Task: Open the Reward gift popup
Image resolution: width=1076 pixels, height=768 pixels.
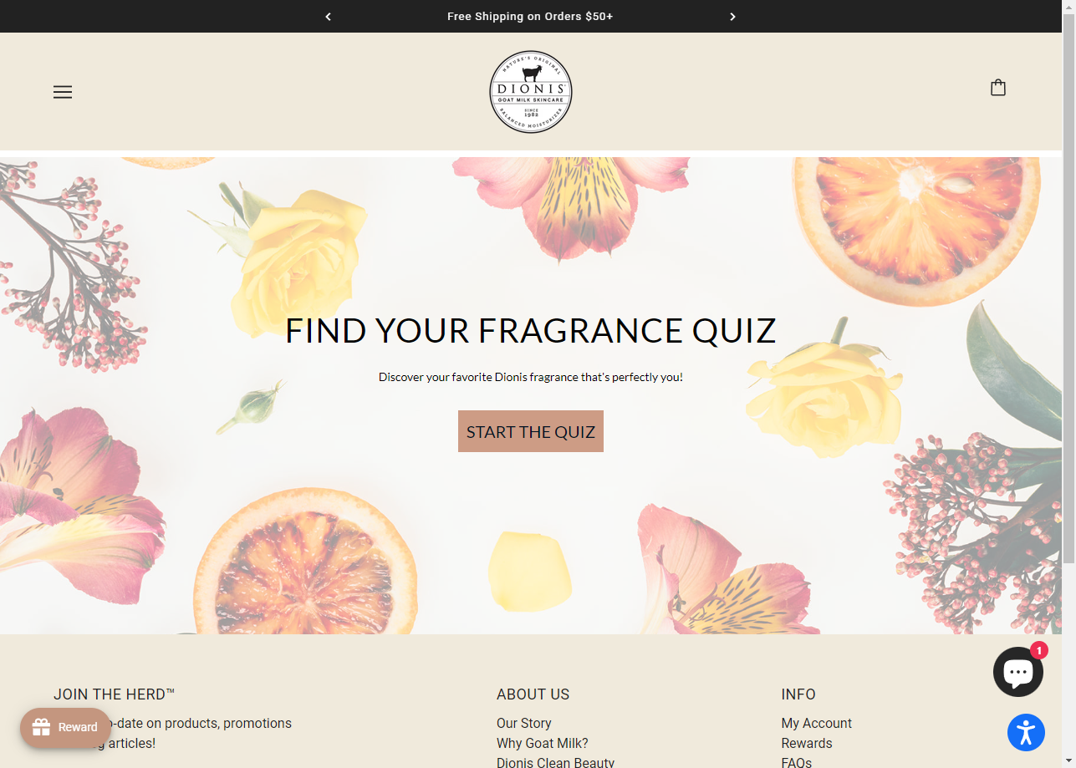Action: click(65, 728)
